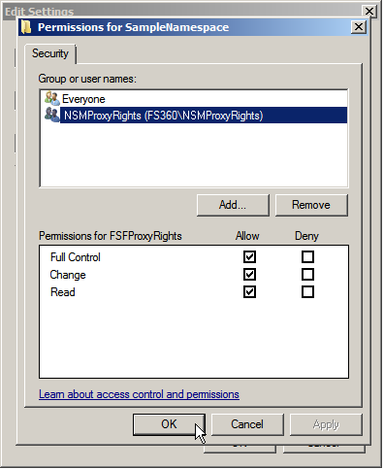
Task: Click the greyed-out Apply button
Action: point(327,425)
